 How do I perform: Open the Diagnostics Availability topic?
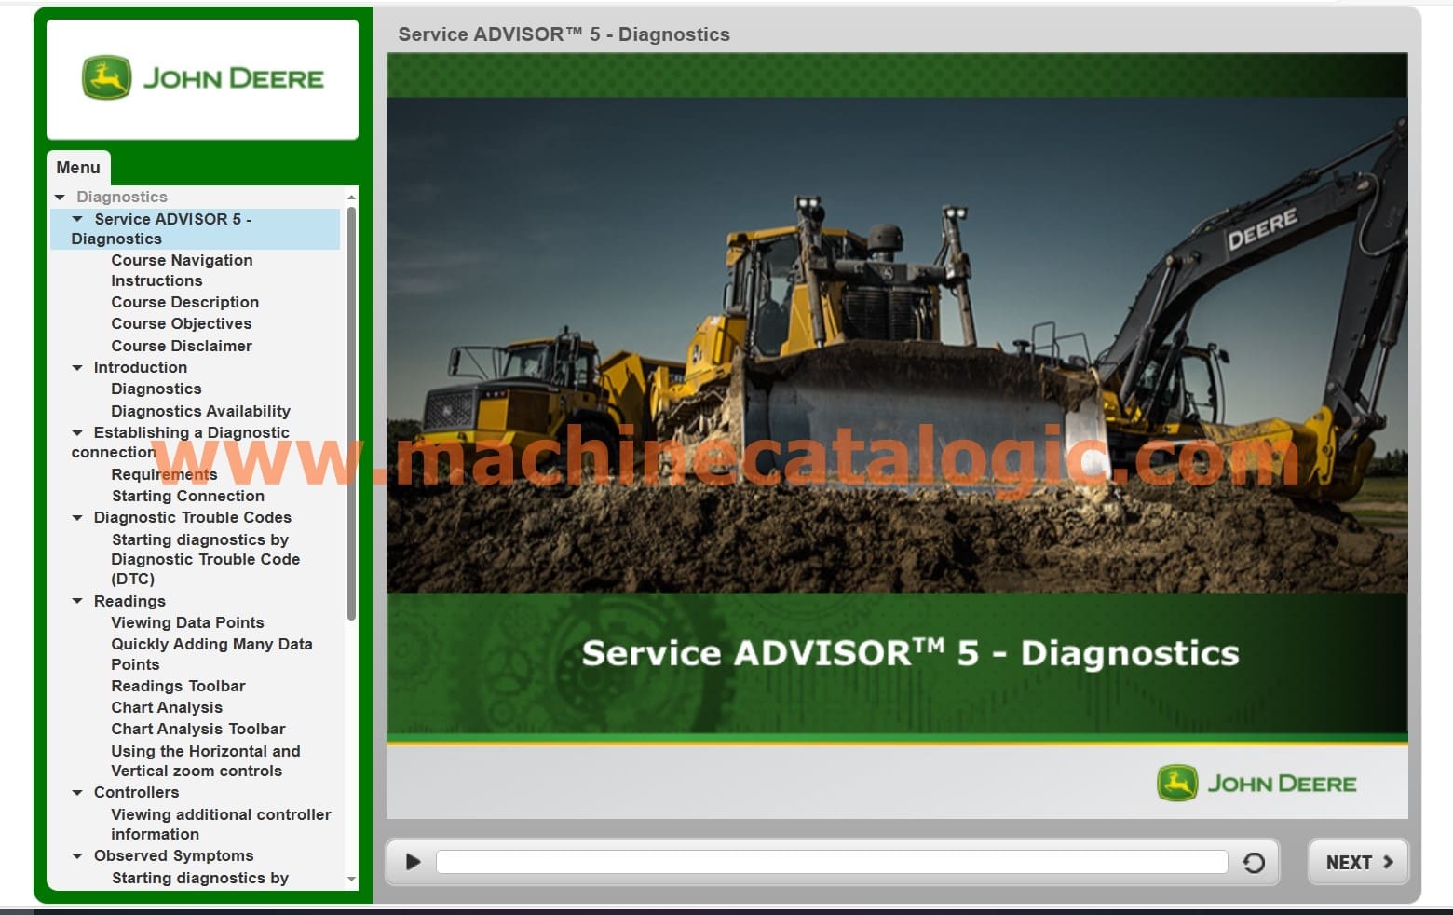click(200, 411)
